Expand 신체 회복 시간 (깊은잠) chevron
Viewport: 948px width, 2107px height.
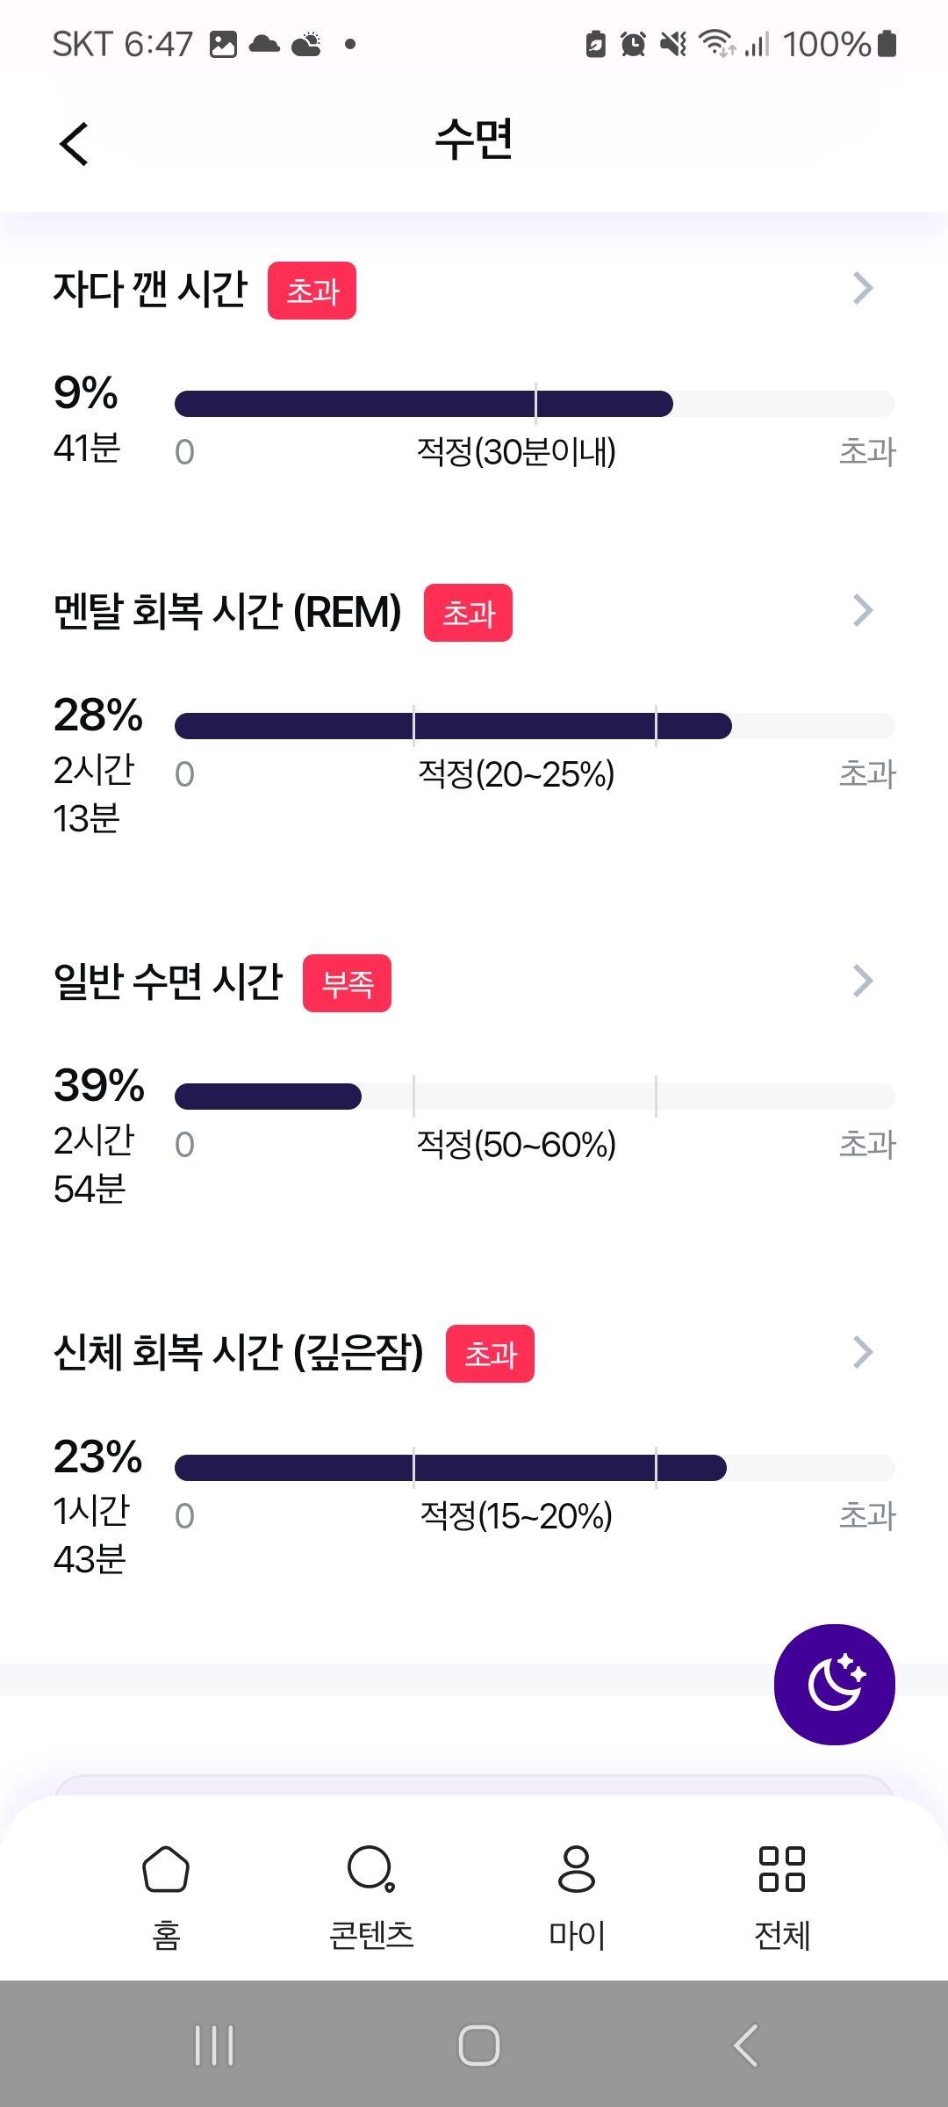pyautogui.click(x=863, y=1352)
